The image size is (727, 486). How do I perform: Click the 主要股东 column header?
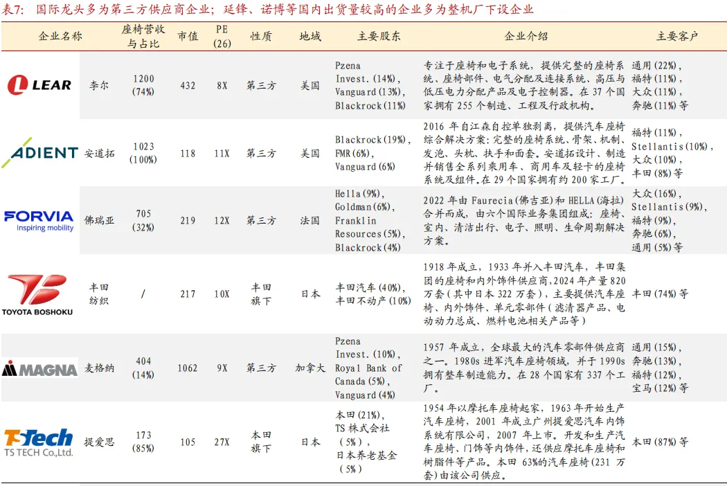pos(379,36)
